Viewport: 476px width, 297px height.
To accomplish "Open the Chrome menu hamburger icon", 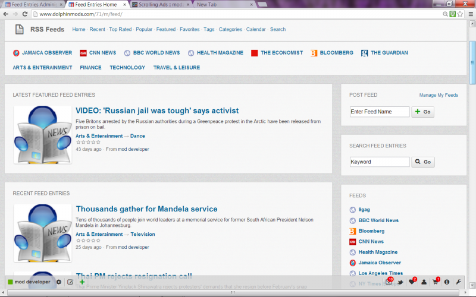I will coord(471,14).
